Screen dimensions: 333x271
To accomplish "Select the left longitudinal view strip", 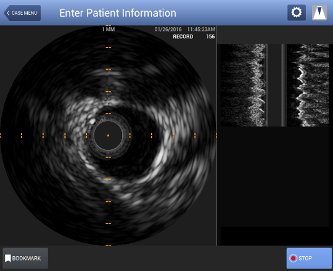I will click(244, 85).
